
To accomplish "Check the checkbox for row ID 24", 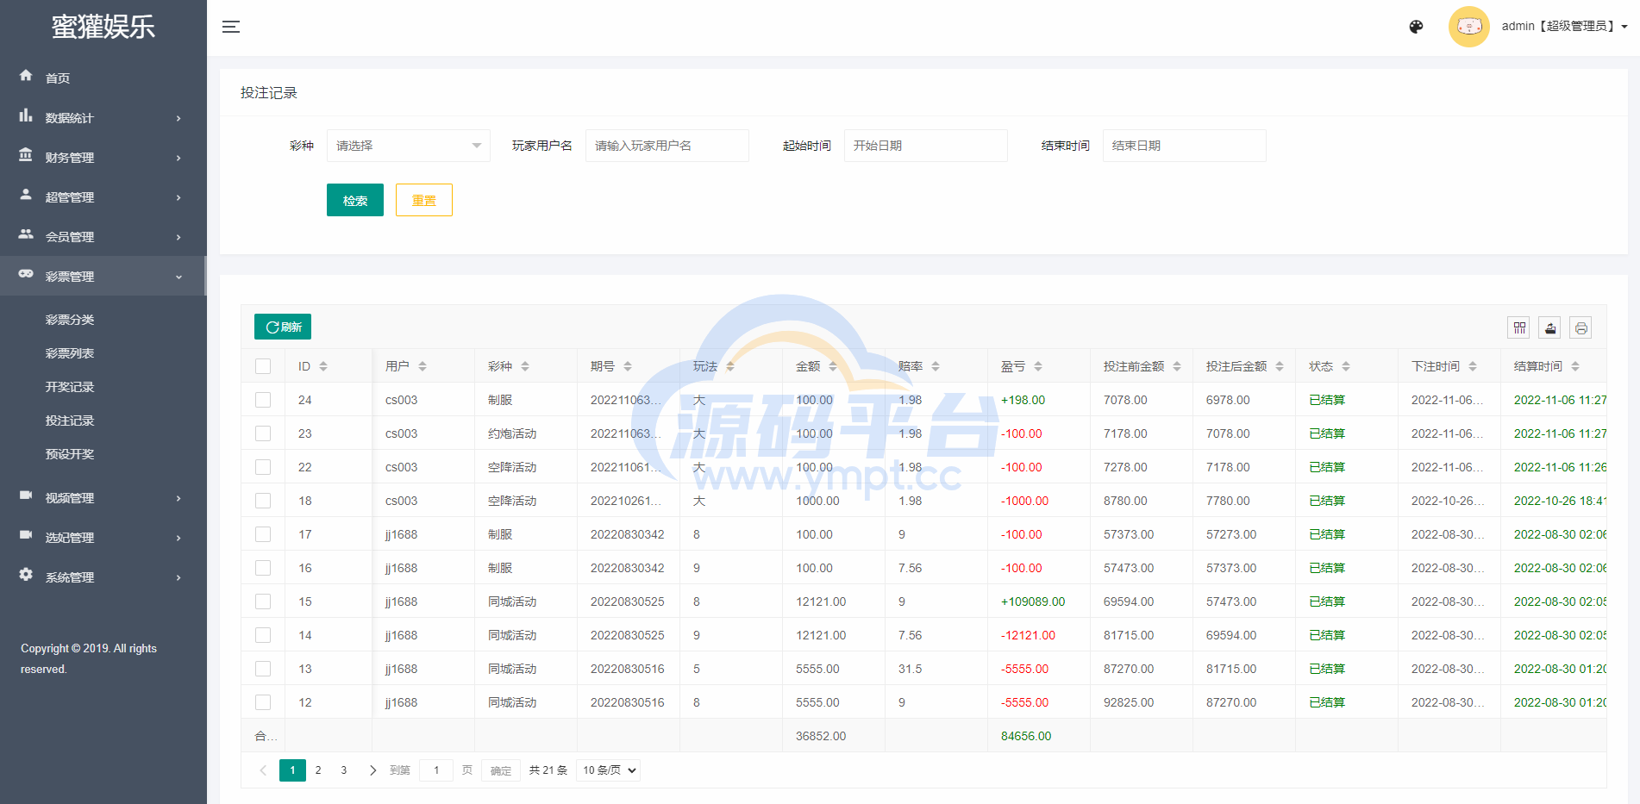I will (263, 400).
